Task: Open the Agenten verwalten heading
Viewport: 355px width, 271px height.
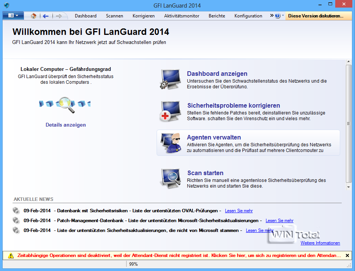Action: click(214, 137)
